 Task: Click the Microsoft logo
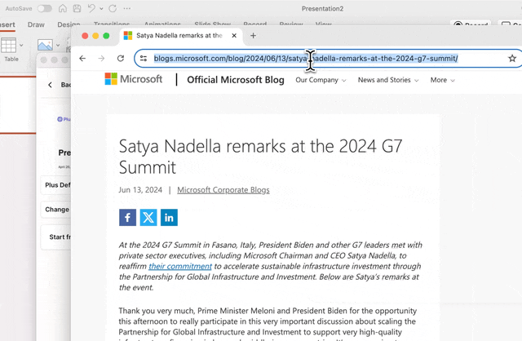(134, 80)
